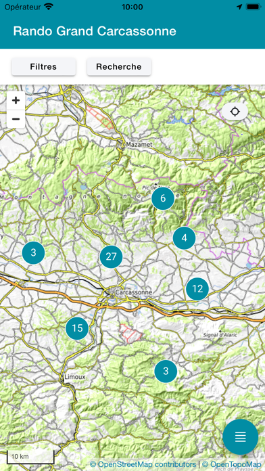Expand the cluster marker showing 15
265x471 pixels.
pos(77,328)
